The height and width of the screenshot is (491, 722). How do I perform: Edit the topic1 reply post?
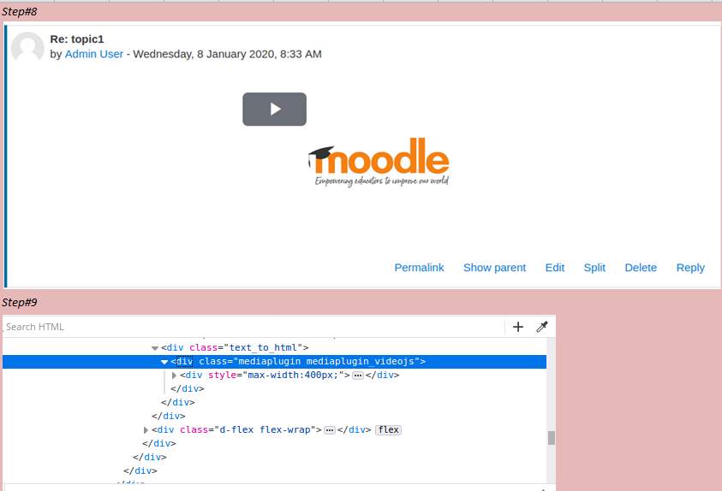click(x=555, y=268)
